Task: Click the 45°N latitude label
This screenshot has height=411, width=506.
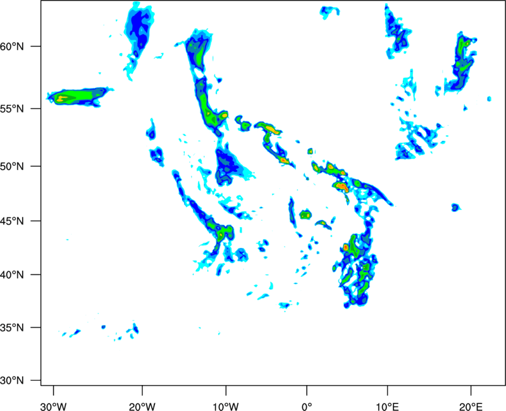Action: click(12, 221)
